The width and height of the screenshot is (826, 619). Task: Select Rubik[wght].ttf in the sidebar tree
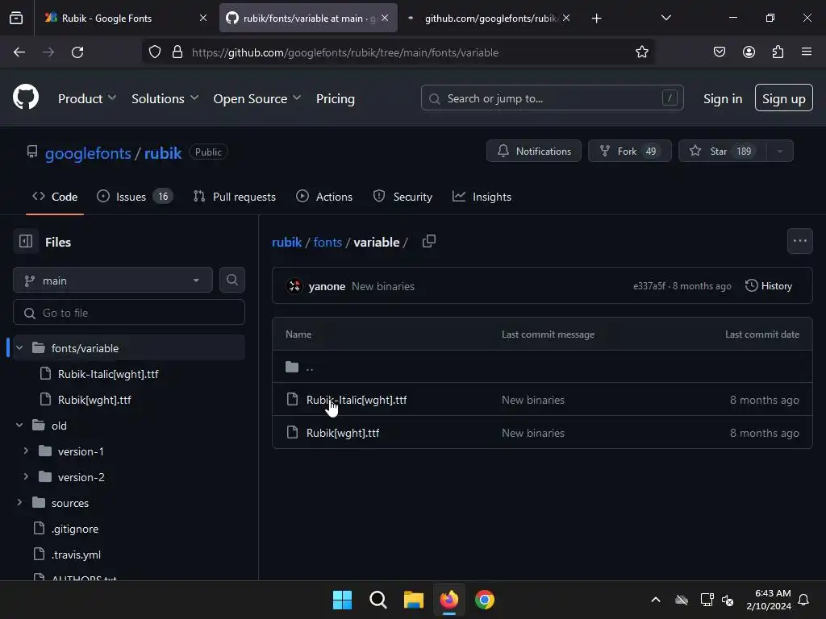94,400
